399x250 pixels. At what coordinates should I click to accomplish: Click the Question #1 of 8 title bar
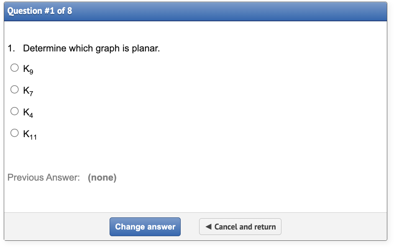tap(38, 11)
